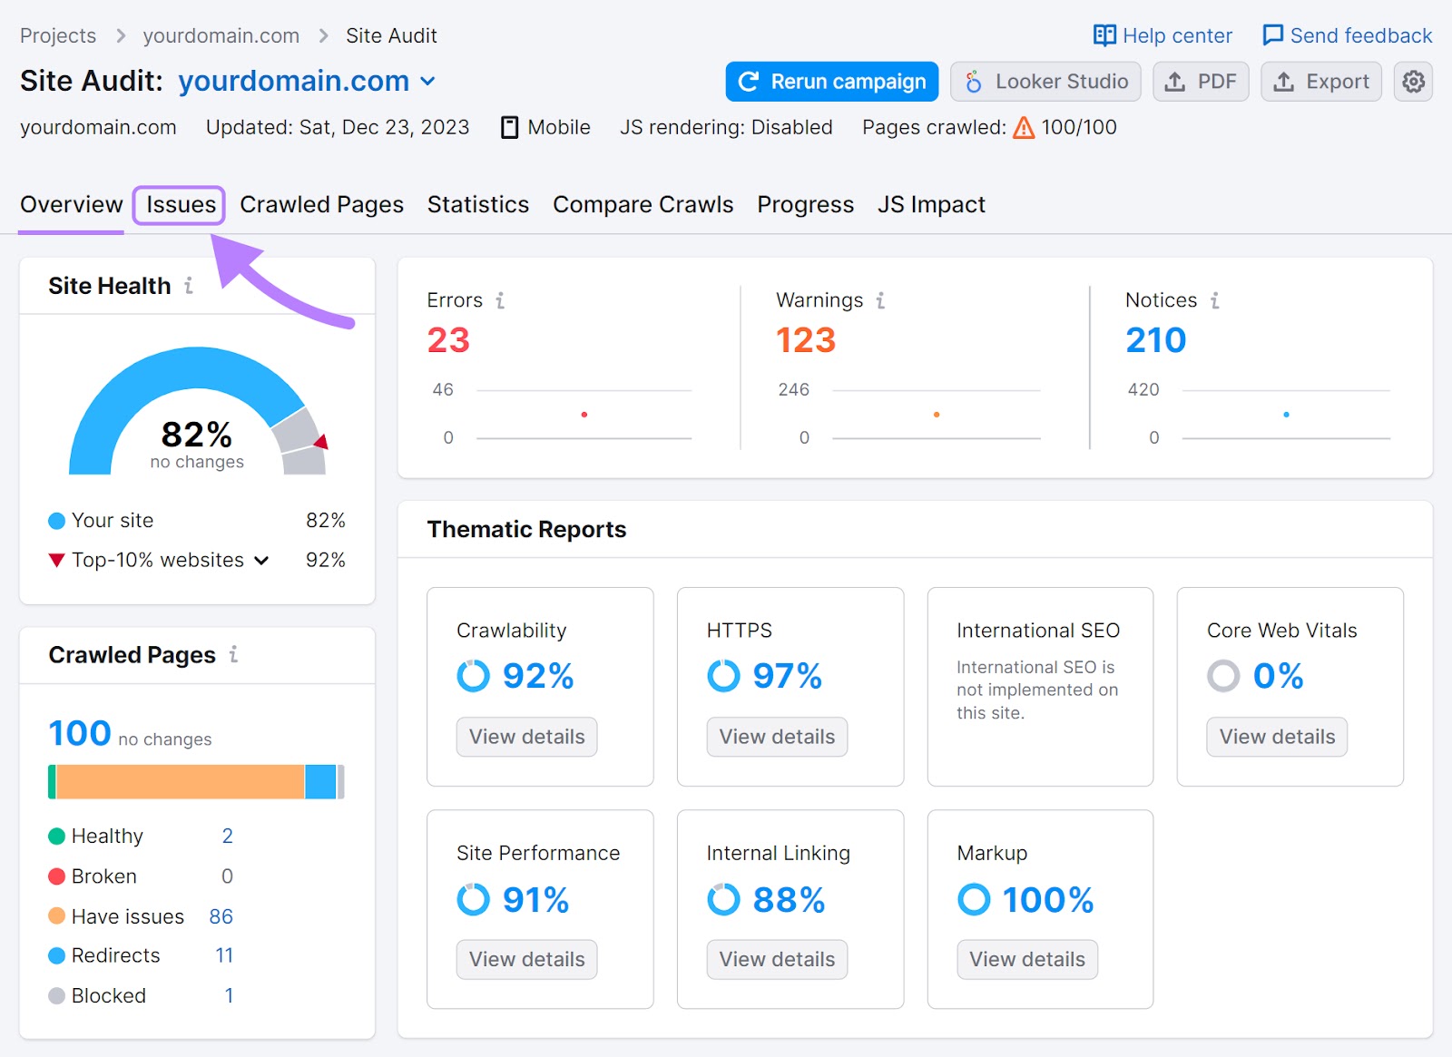Click the Help center icon
Image resolution: width=1452 pixels, height=1057 pixels.
point(1105,35)
